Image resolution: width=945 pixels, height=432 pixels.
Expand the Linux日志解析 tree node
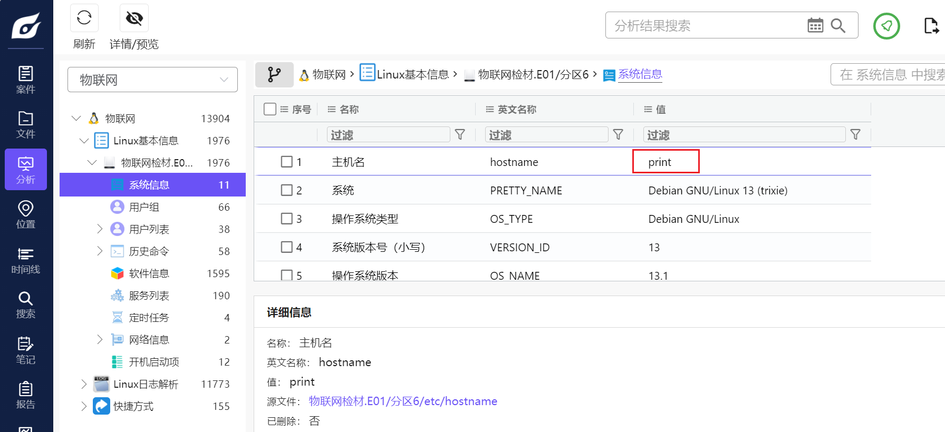point(84,384)
